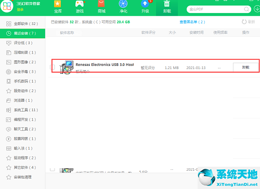
Task: Select the 最近安装 (7) category
Action: (22, 33)
